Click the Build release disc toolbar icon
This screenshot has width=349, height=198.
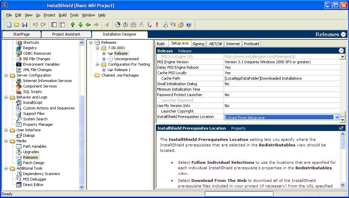coord(117,25)
